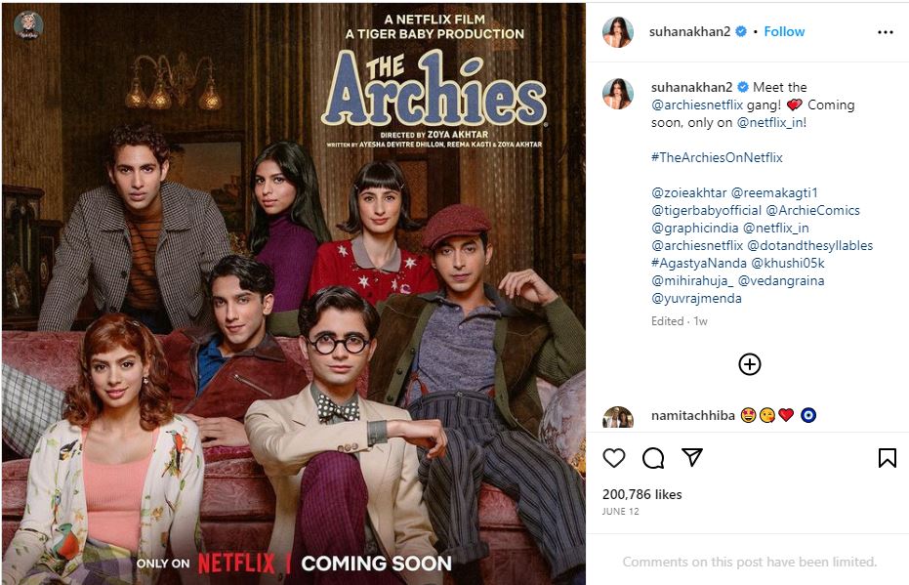
Task: Share post using paper plane icon
Action: pos(692,457)
